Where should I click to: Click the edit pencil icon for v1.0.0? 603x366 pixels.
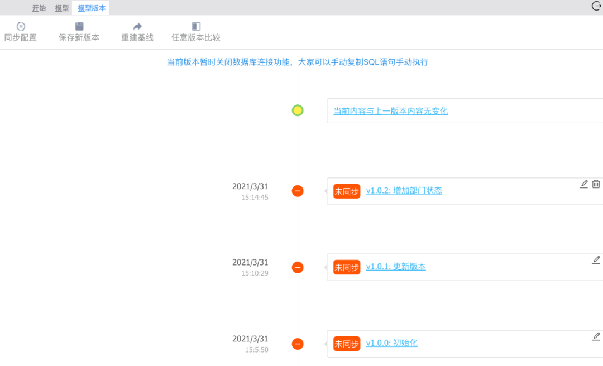pos(596,336)
